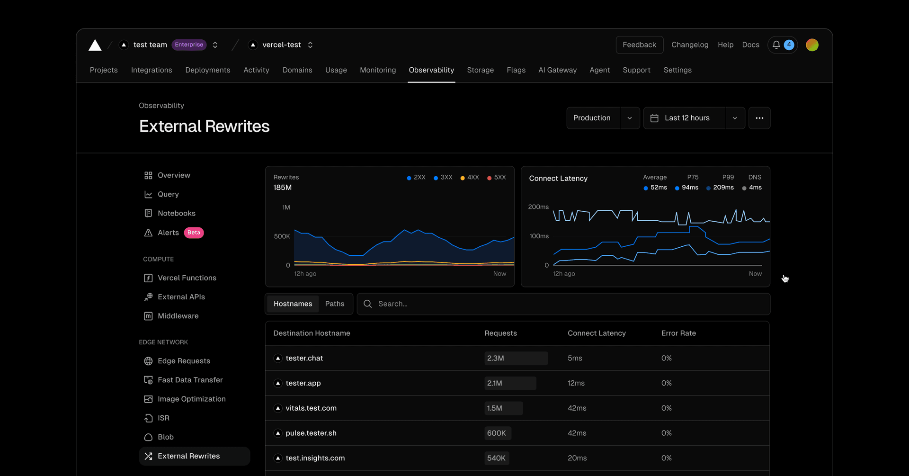Toggle the 2XX series in Rewrites legend
Image resolution: width=909 pixels, height=476 pixels.
tap(416, 178)
